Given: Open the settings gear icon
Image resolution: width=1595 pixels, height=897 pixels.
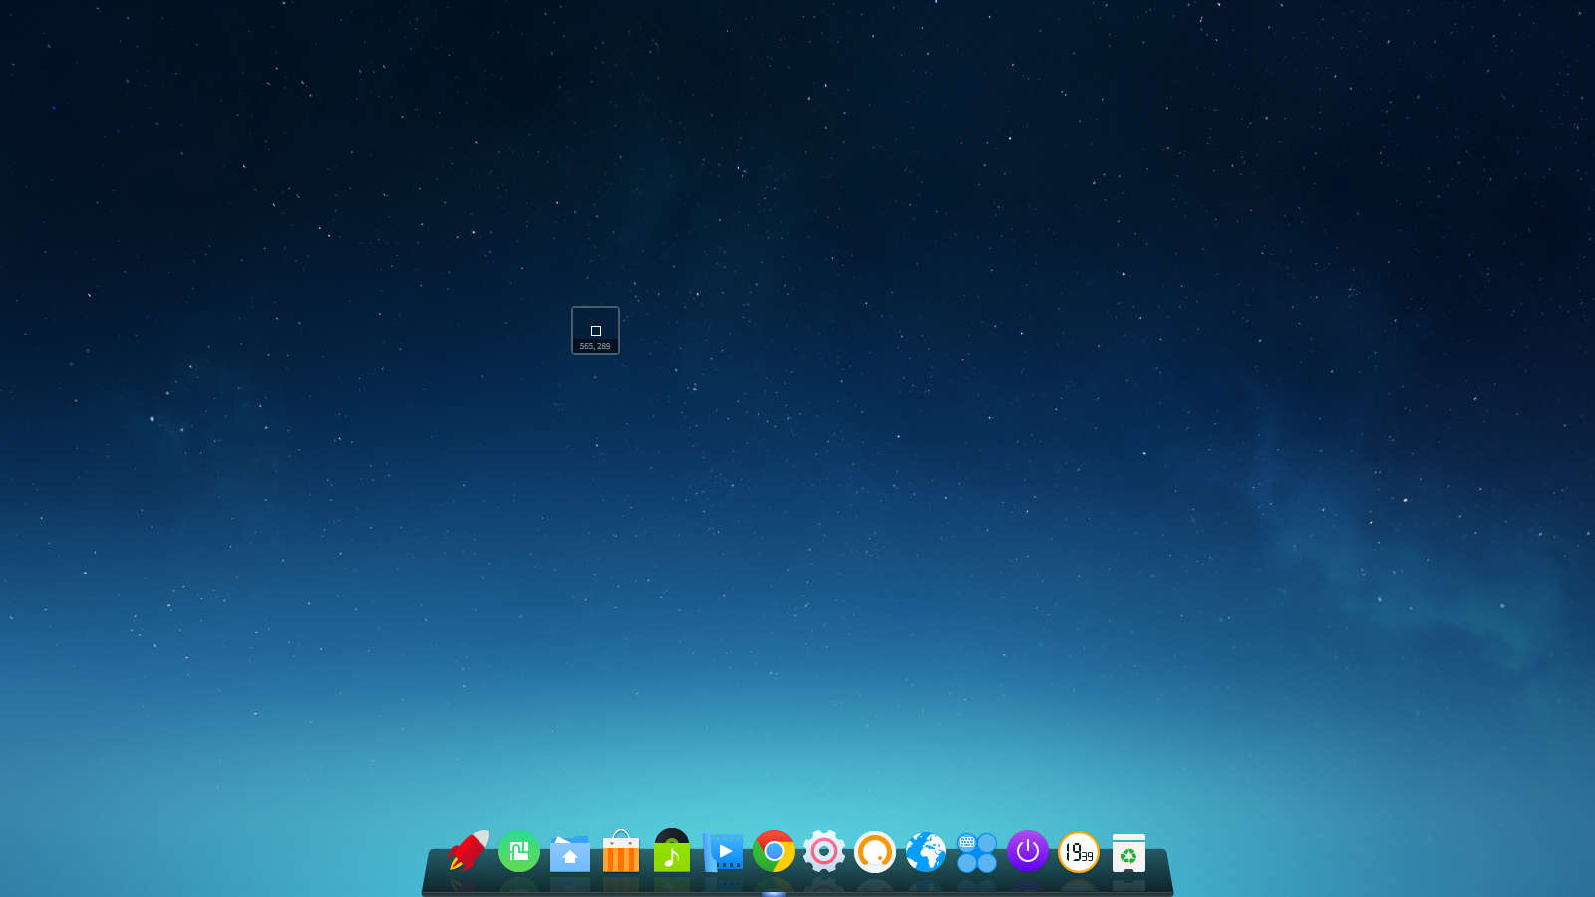Looking at the screenshot, I should (824, 851).
